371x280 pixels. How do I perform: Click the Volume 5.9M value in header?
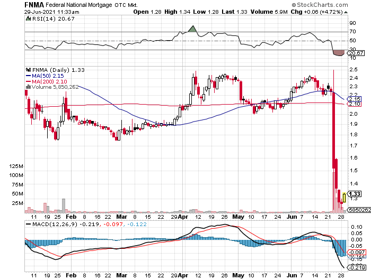269,12
